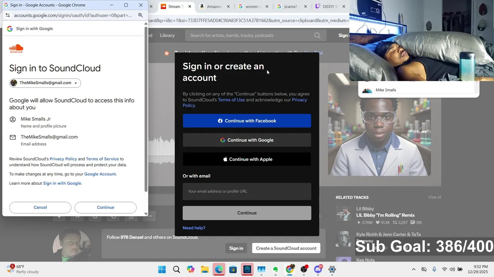Click the zoom magnifier icon in popup address bar
This screenshot has height=277, width=494.
pyautogui.click(x=140, y=15)
